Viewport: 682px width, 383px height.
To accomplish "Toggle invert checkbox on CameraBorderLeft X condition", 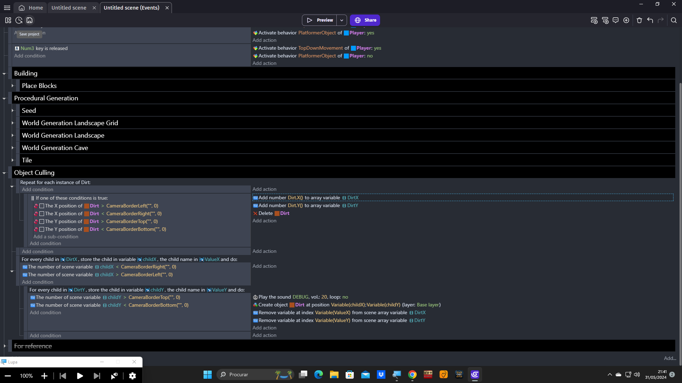I will 42,206.
